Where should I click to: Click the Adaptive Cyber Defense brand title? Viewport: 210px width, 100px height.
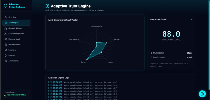[x=17, y=6]
